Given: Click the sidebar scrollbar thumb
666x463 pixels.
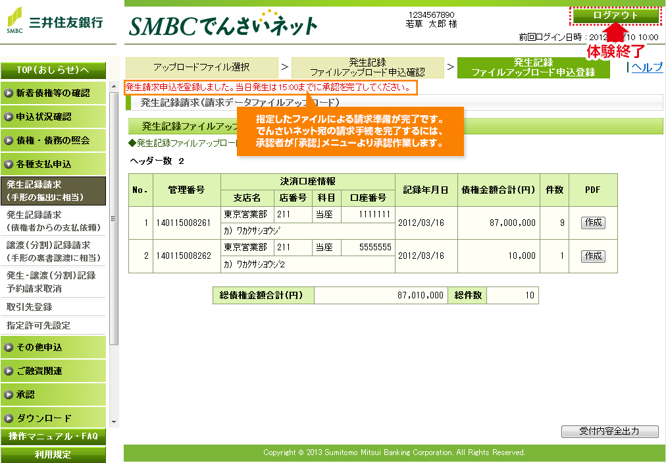Looking at the screenshot, I should click(x=114, y=219).
